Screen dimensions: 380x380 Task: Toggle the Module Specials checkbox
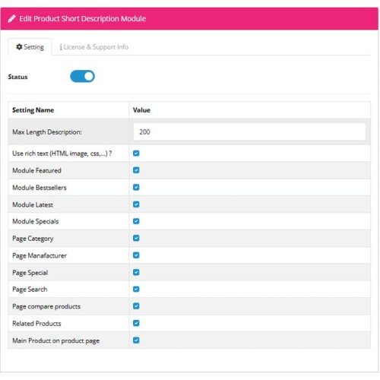pos(136,221)
